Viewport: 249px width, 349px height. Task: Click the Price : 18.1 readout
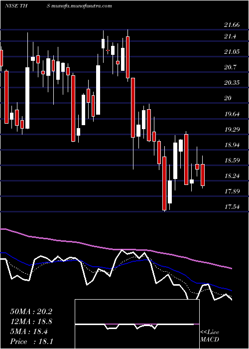31,342
